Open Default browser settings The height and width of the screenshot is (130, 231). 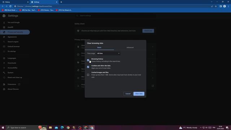14,47
